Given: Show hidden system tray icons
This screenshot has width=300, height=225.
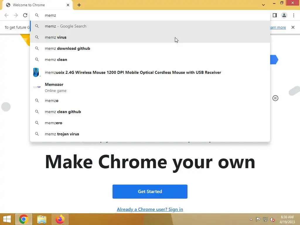Looking at the screenshot, I should tap(251, 219).
